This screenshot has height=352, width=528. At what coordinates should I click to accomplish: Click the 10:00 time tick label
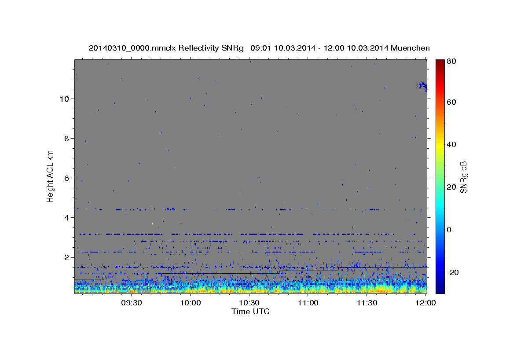(x=191, y=303)
